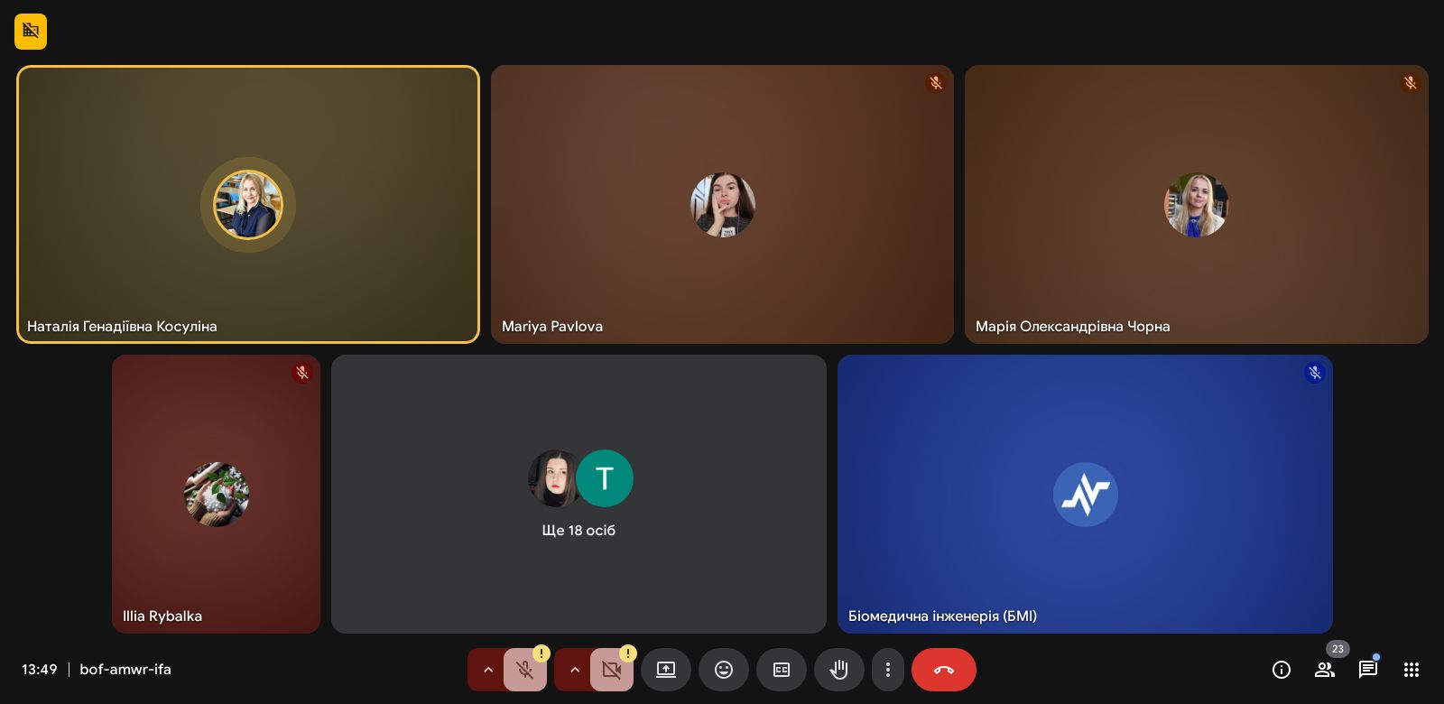Toggle the muted microphone button
Image resolution: width=1444 pixels, height=704 pixels.
[524, 670]
